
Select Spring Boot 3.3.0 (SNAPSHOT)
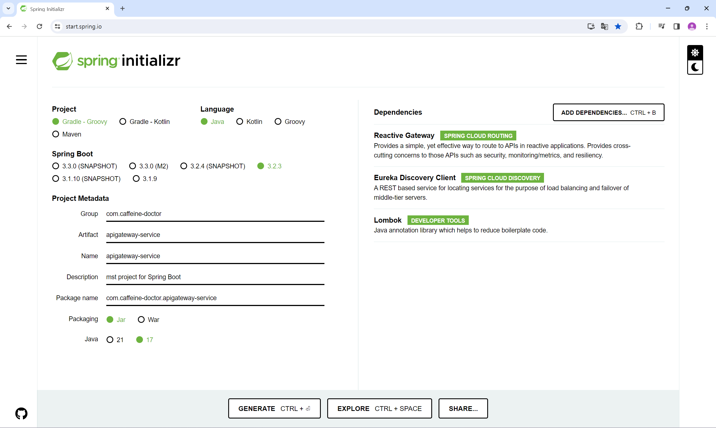(84, 166)
